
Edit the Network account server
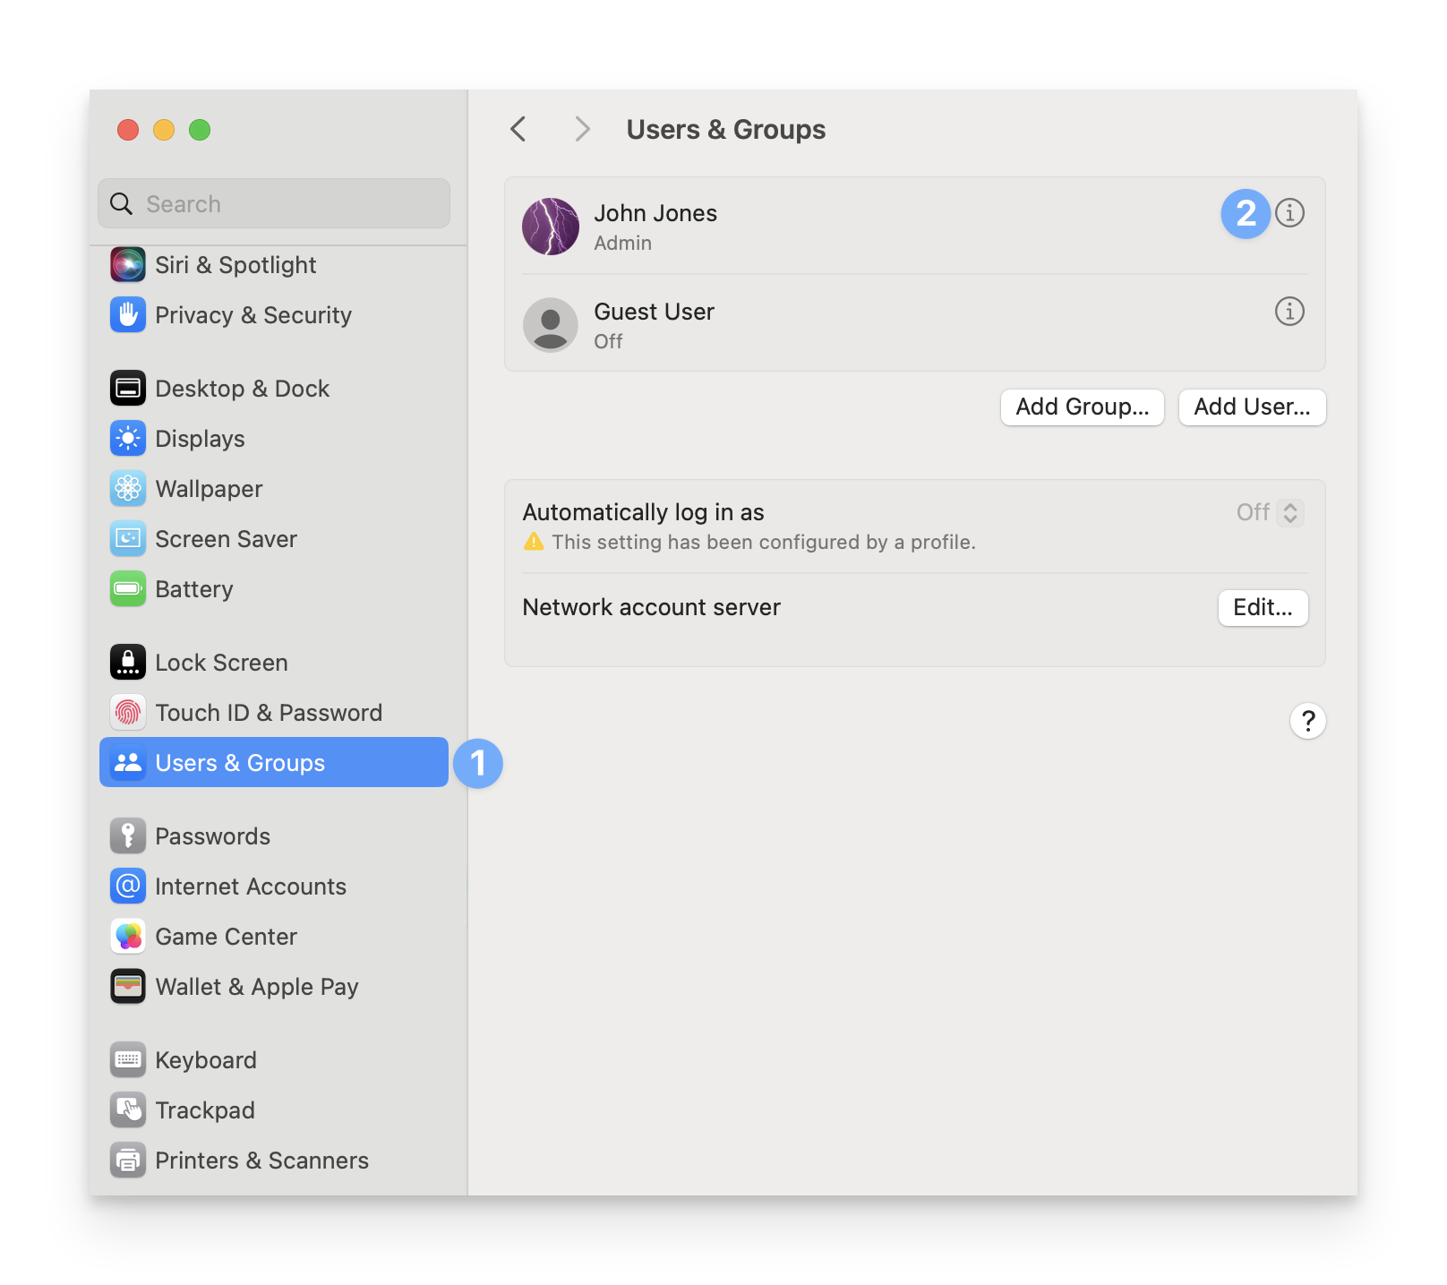pyautogui.click(x=1263, y=608)
